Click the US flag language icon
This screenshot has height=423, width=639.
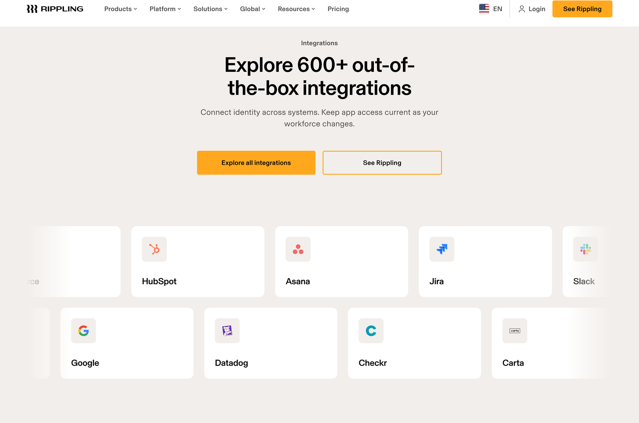484,9
